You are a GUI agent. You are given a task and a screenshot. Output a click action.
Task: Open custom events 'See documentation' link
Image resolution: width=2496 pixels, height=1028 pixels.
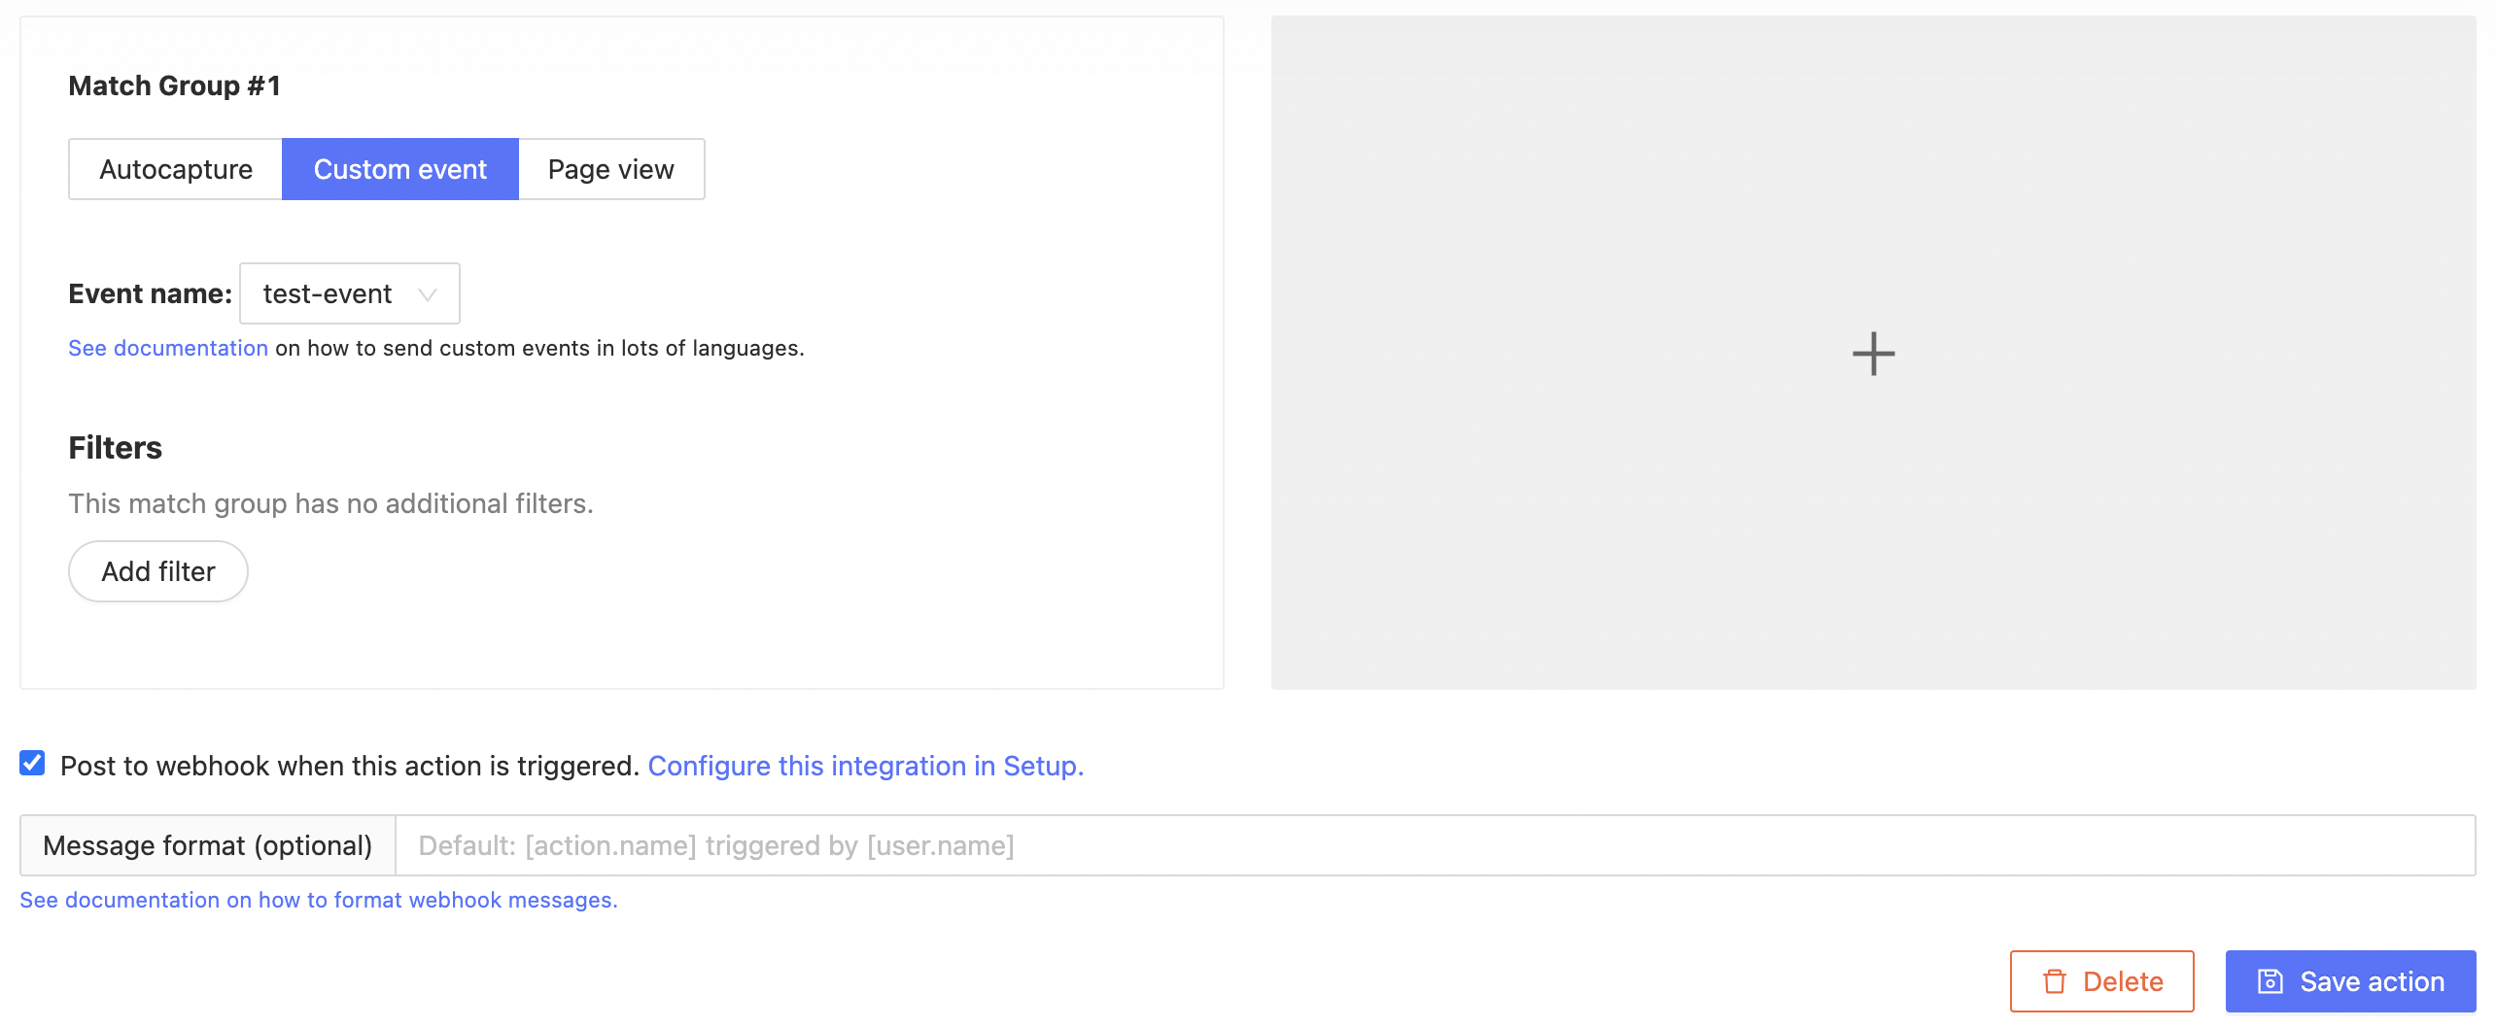pyautogui.click(x=167, y=348)
